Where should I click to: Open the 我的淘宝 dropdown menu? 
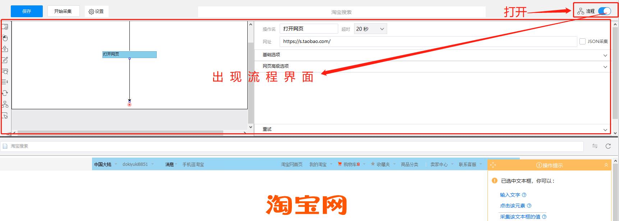[321, 164]
